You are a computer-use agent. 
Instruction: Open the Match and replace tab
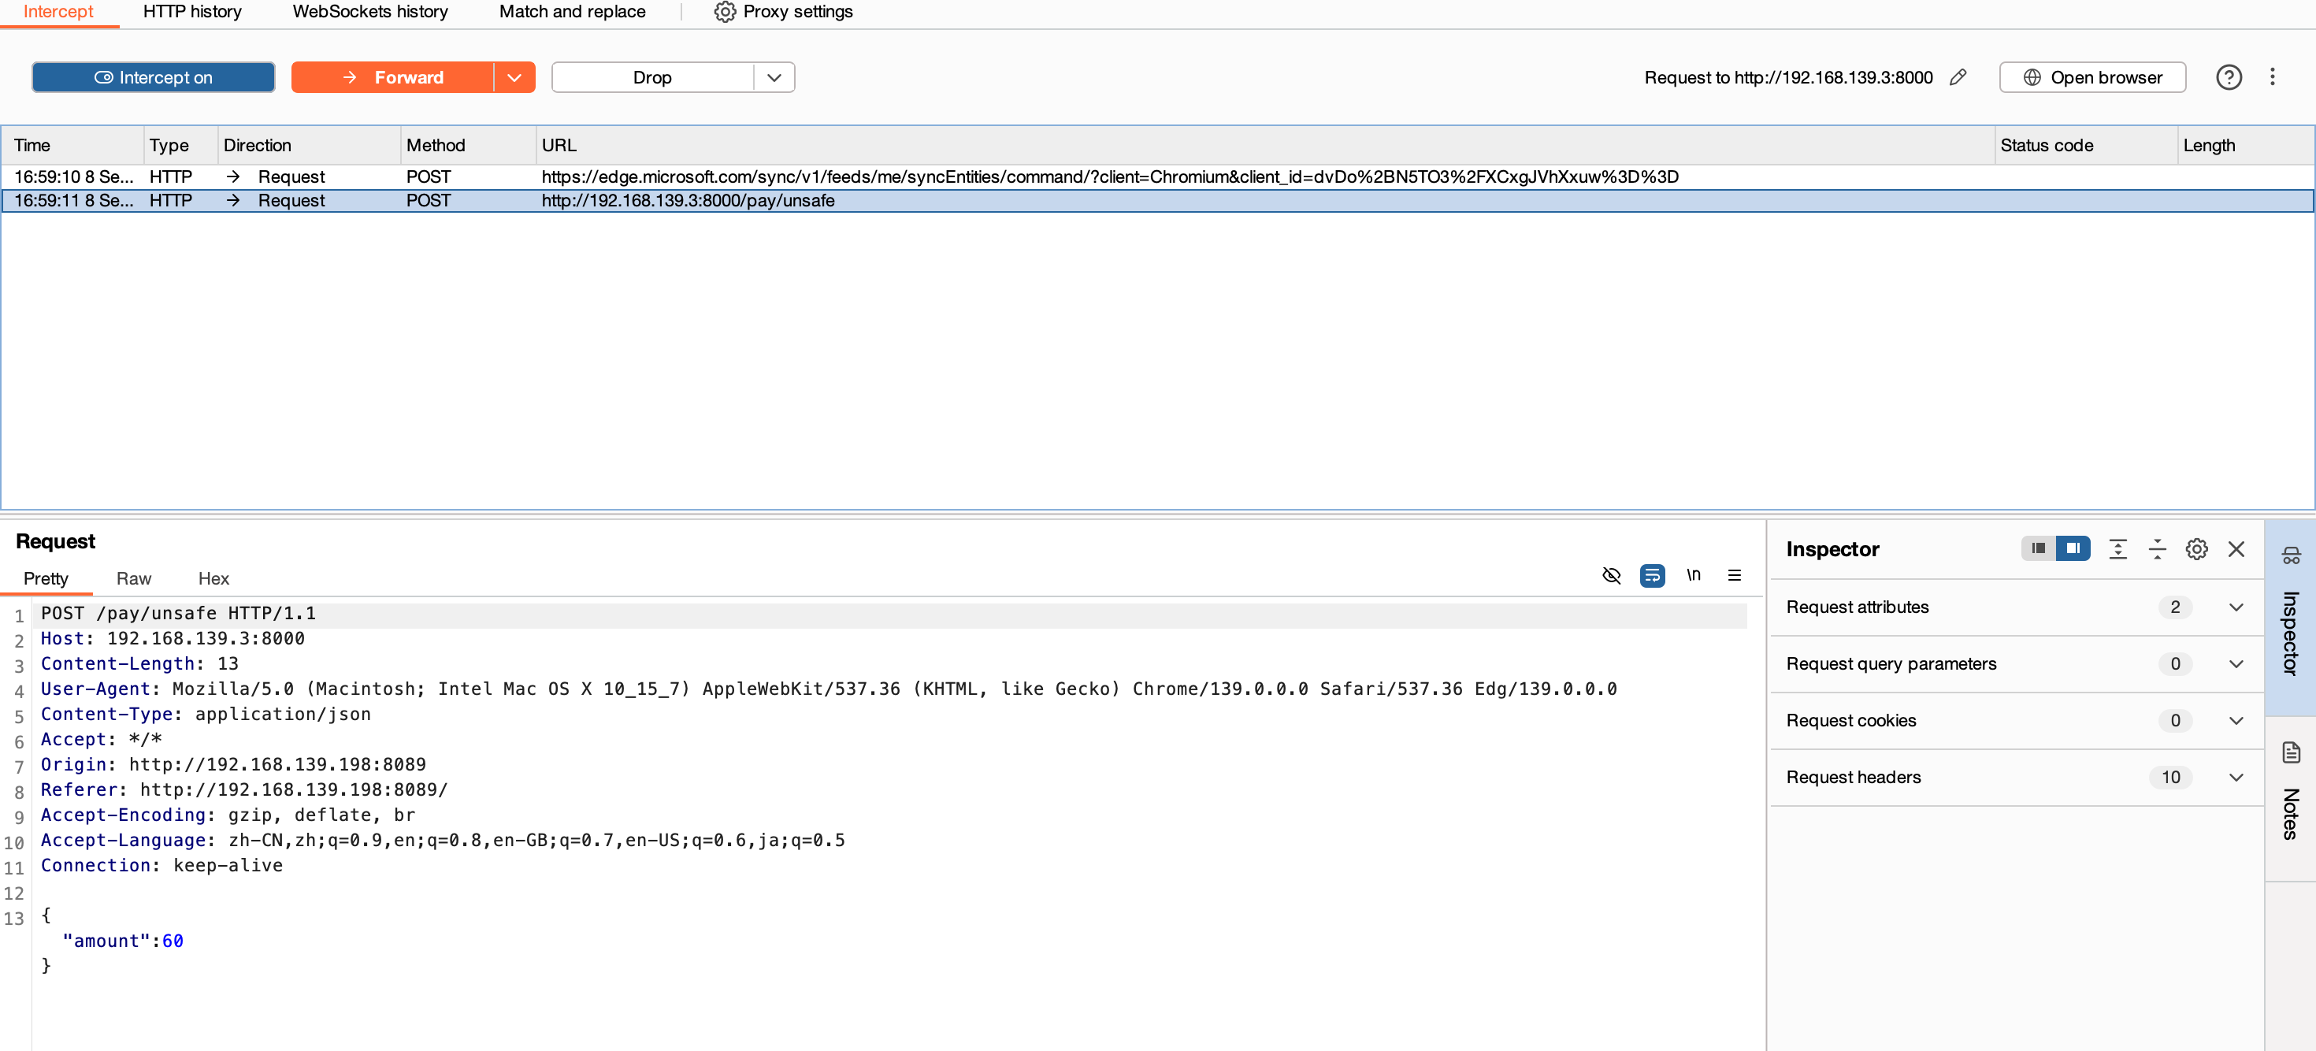pyautogui.click(x=572, y=12)
